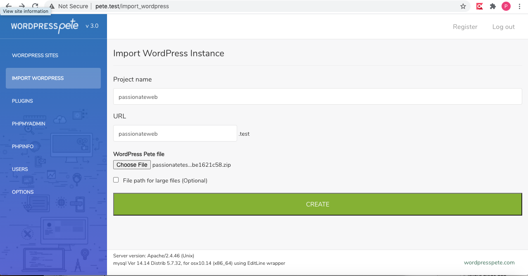528x276 pixels.
Task: Click the 'File path for large files (Optional)' label
Action: (x=165, y=180)
